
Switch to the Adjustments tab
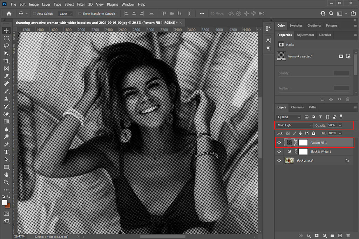coord(305,35)
